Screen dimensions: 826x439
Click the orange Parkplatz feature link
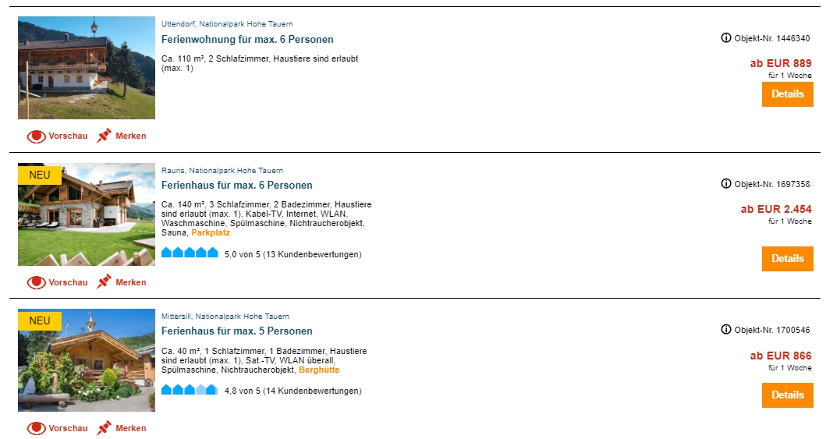(211, 232)
